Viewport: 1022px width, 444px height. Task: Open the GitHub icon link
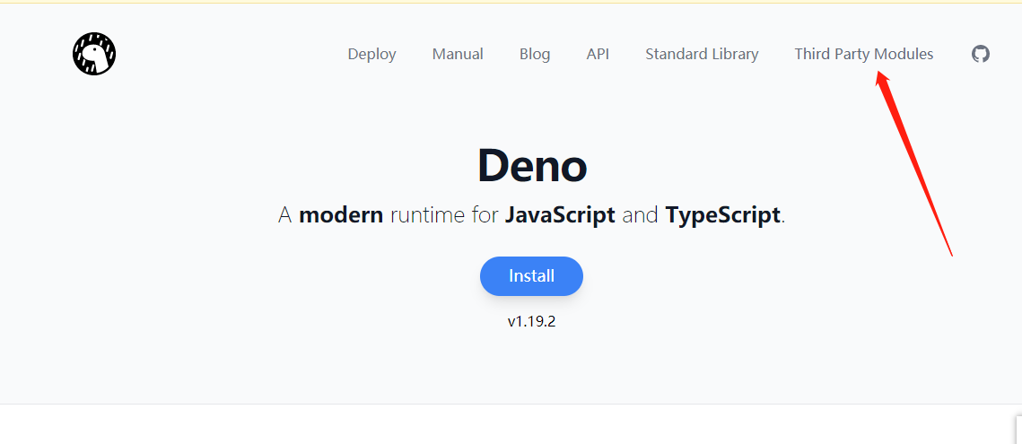pos(981,54)
